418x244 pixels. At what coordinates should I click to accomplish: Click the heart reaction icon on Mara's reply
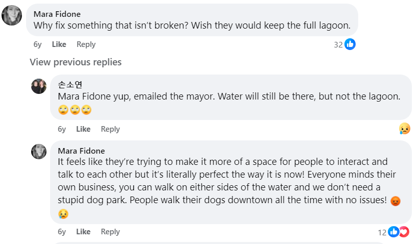pyautogui.click(x=404, y=232)
